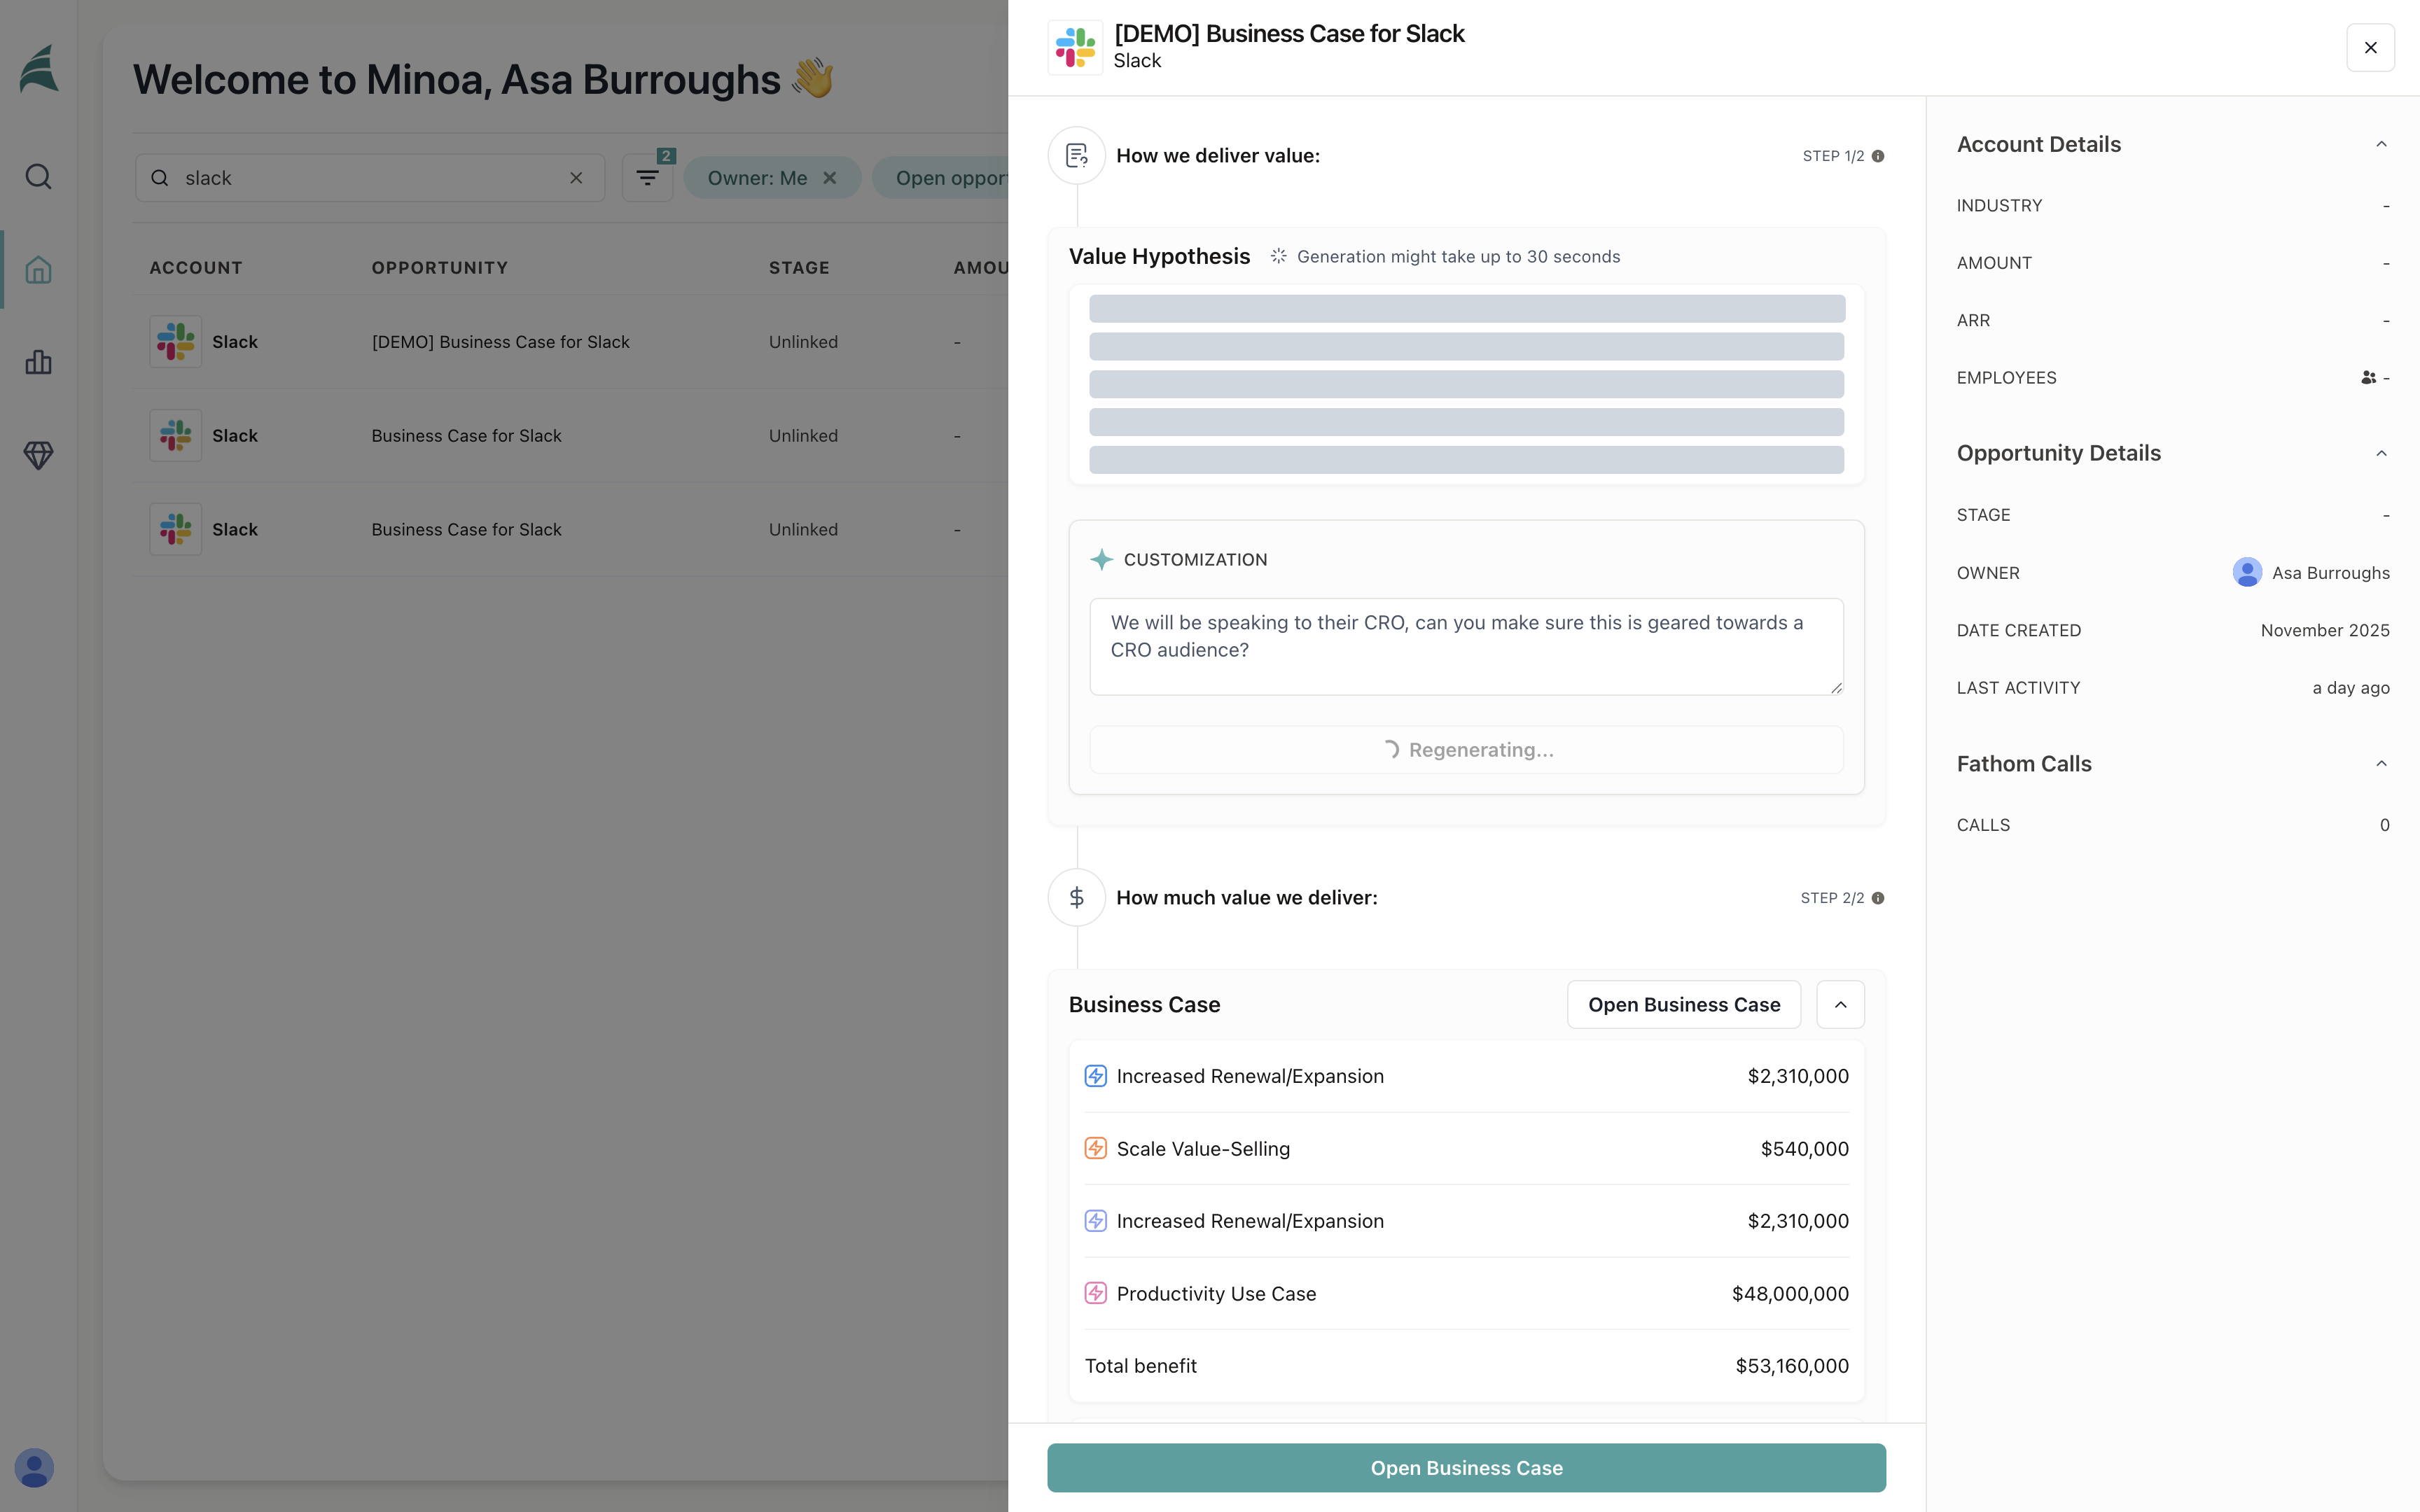This screenshot has height=1512, width=2420.
Task: Click the Scale Value-Selling row
Action: (1466, 1149)
